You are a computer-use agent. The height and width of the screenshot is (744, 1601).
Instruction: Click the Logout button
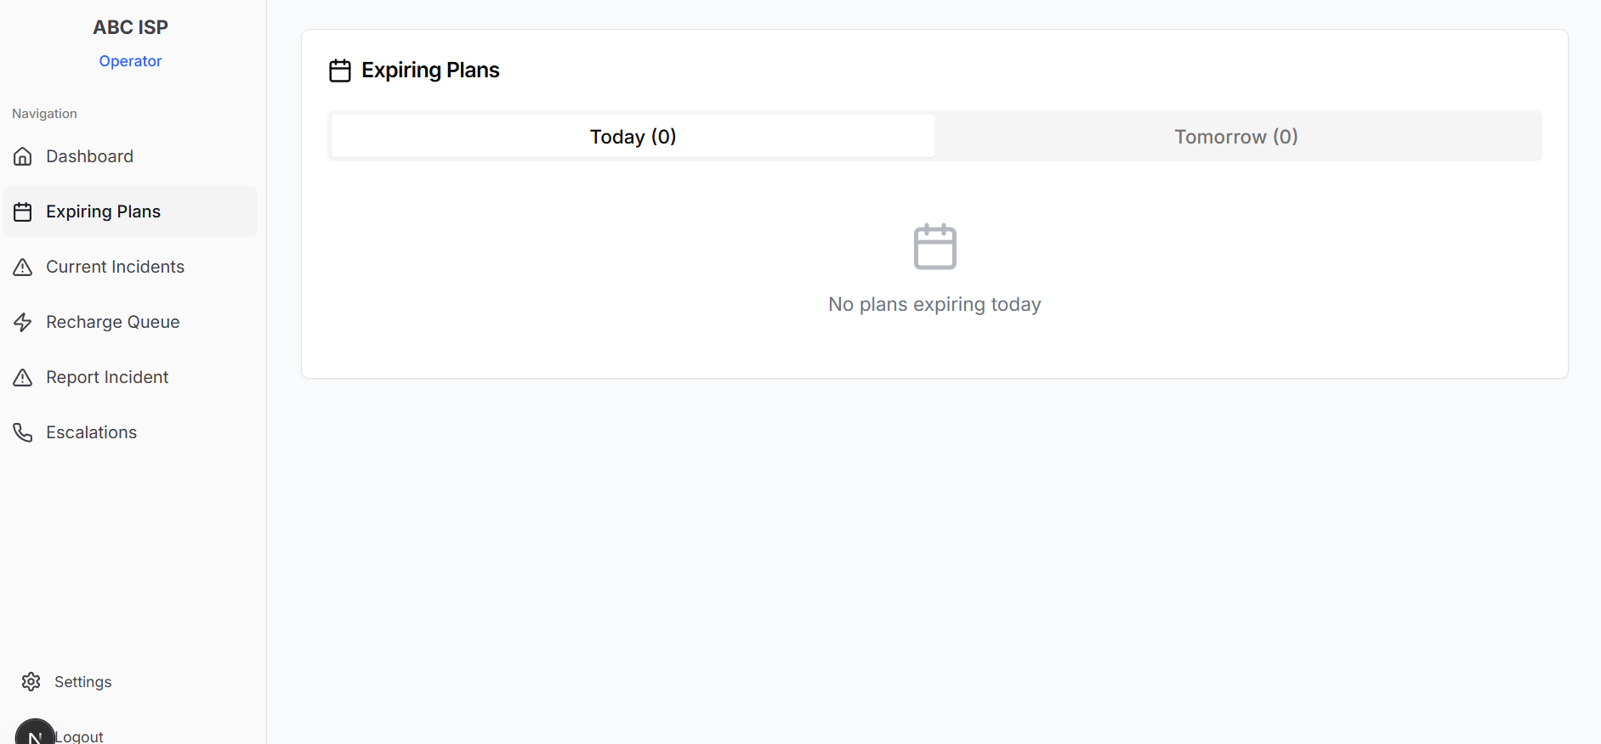[x=80, y=736]
